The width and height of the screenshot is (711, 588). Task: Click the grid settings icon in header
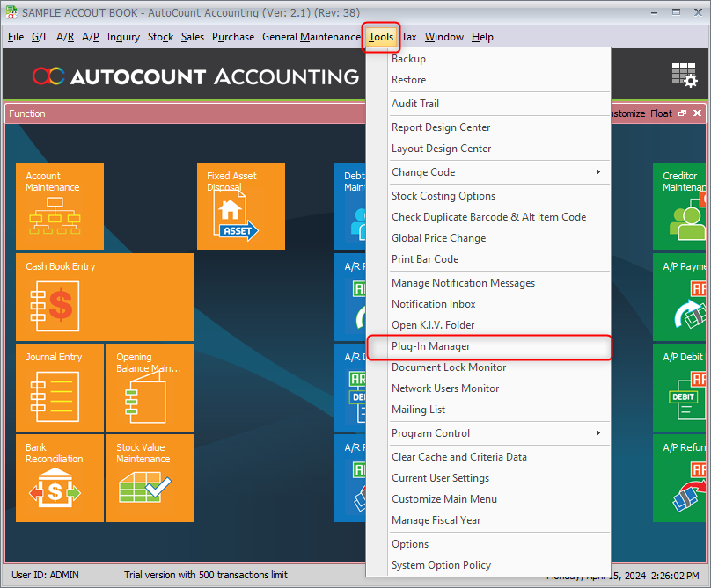(x=684, y=76)
